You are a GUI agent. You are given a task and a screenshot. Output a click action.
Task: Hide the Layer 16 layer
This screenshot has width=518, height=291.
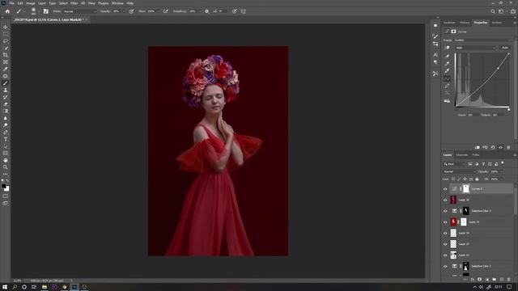(x=445, y=200)
